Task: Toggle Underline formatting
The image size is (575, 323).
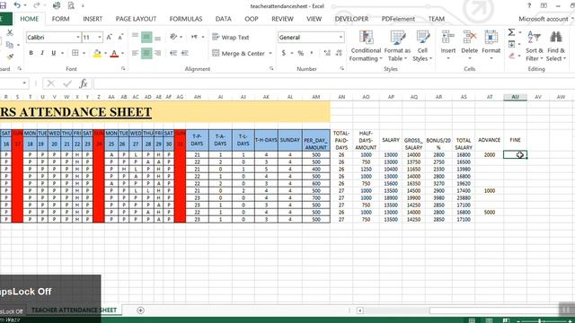Action: point(54,53)
